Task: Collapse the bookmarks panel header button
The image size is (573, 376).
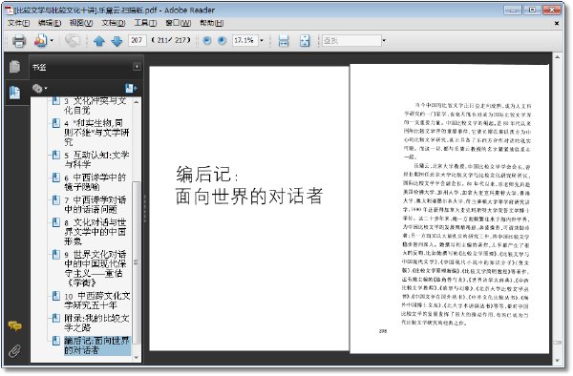Action: [x=137, y=67]
